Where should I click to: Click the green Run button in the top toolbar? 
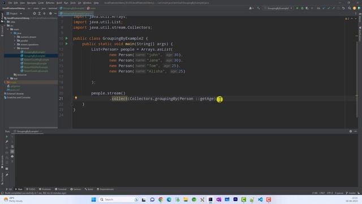[297, 8]
